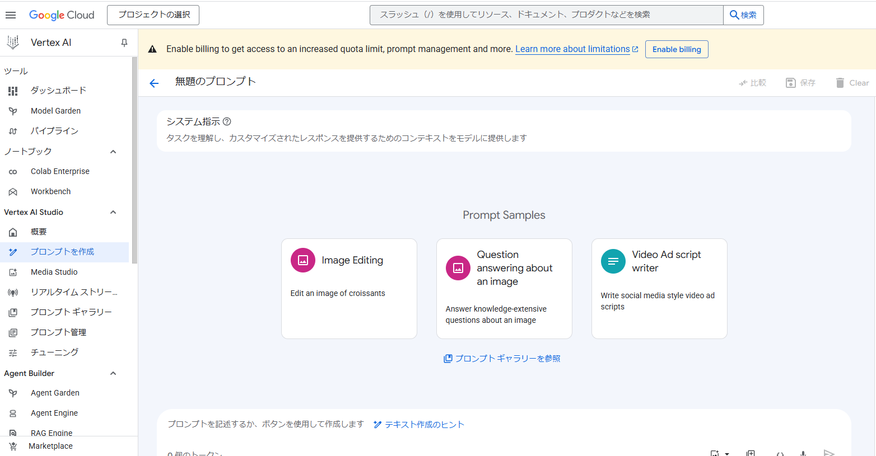This screenshot has width=876, height=456.
Task: Click the microphone icon in prompt box
Action: (803, 453)
